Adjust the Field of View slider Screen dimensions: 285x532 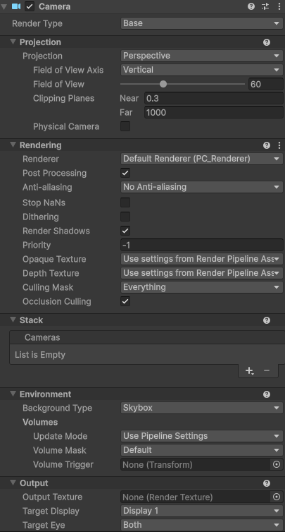[182, 84]
